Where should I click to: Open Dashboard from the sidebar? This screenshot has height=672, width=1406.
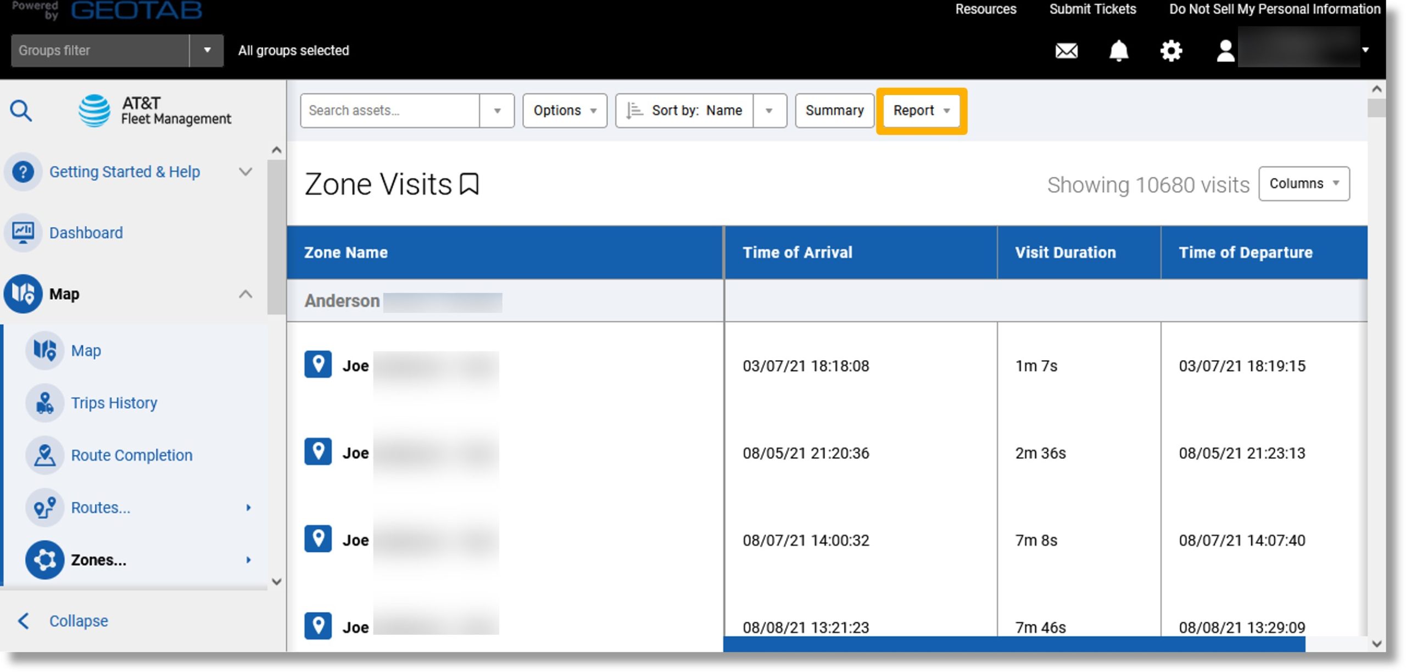point(86,233)
